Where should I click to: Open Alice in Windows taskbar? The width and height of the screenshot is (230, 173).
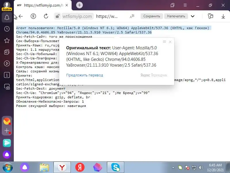point(25,168)
